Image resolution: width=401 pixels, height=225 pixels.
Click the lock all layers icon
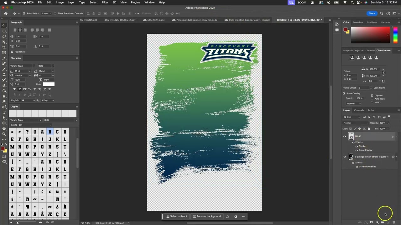coord(369,129)
